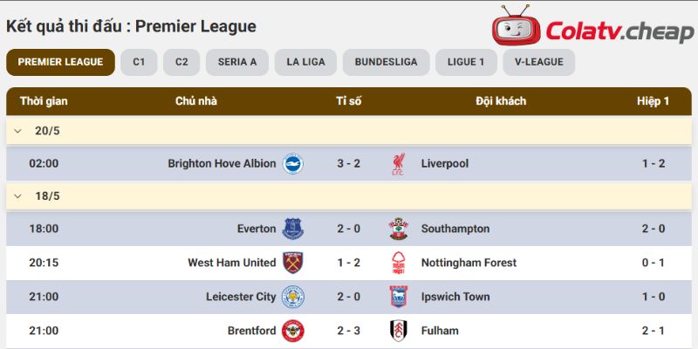Viewport: 698px width, 349px height.
Task: Click the West Ham United crest
Action: pos(293,263)
